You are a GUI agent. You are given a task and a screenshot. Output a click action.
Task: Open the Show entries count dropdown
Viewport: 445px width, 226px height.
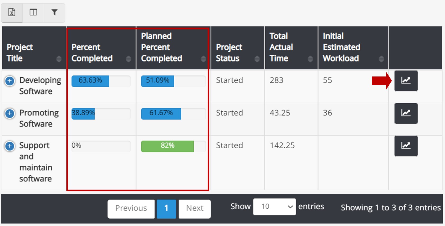(274, 207)
